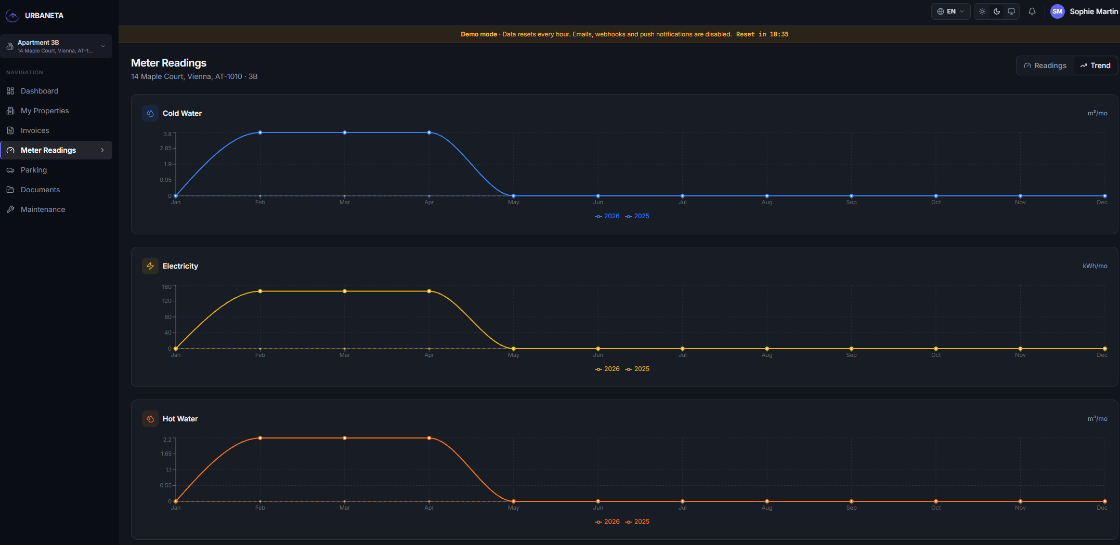Switch to dark theme moon icon
Image resolution: width=1120 pixels, height=545 pixels.
[997, 11]
